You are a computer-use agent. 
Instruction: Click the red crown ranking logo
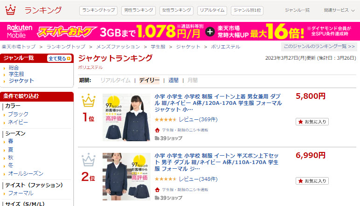coord(10,10)
